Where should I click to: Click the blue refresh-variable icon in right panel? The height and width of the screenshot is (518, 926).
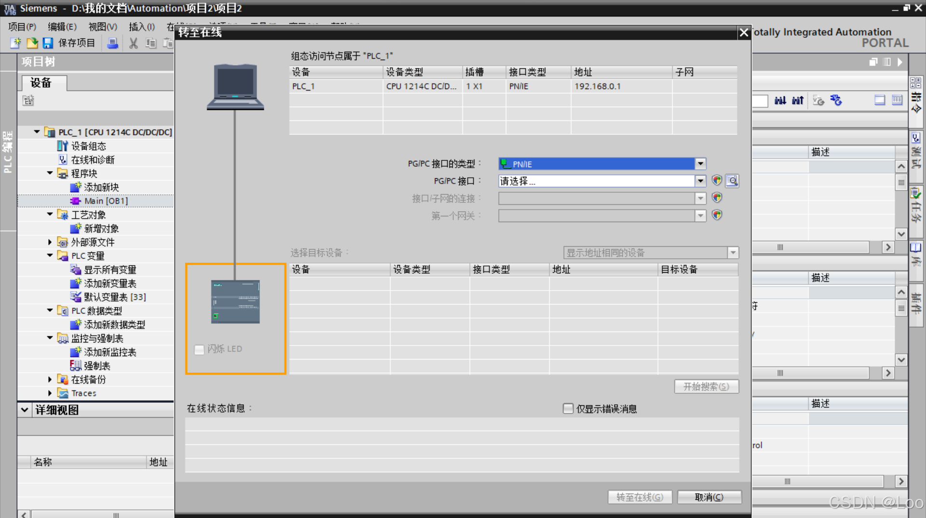coord(836,100)
